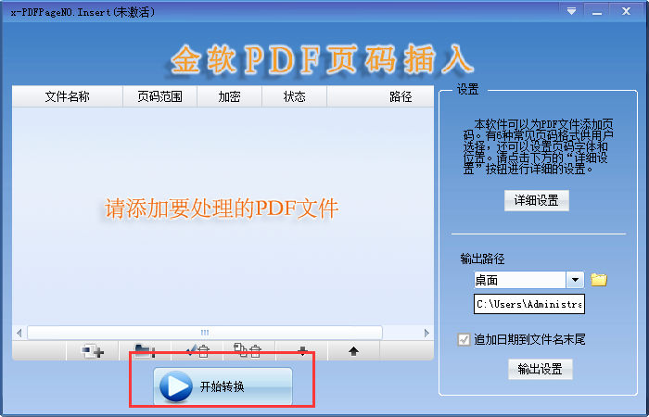The height and width of the screenshot is (417, 649).
Task: Click the 页码范围 column header
Action: (x=159, y=96)
